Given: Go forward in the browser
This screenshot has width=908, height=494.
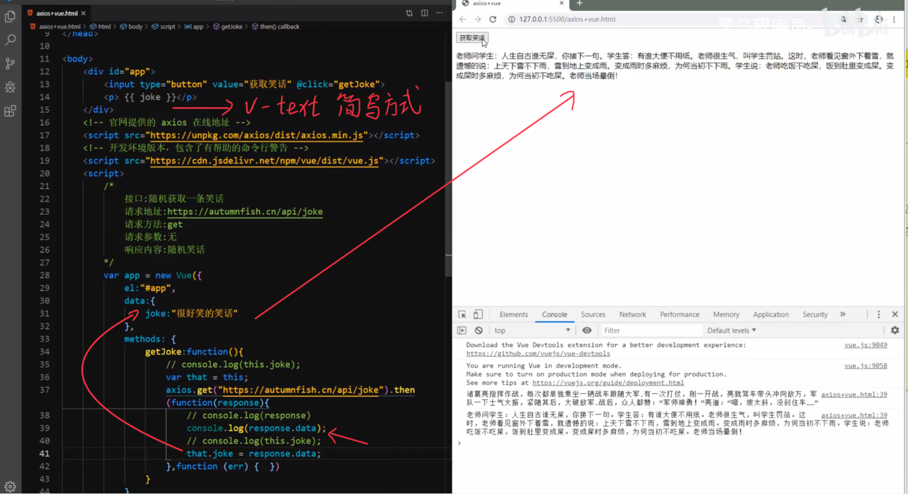Looking at the screenshot, I should point(478,19).
